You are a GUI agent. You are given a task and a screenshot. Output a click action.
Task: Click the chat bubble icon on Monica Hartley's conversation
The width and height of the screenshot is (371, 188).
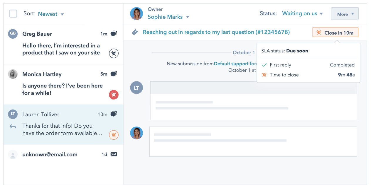click(x=114, y=74)
